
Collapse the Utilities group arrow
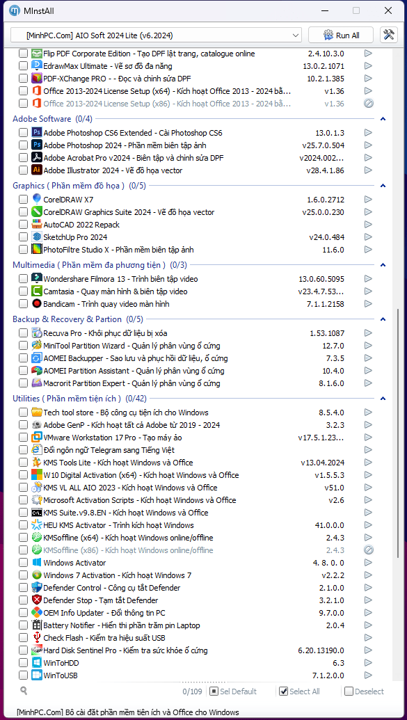coord(383,398)
